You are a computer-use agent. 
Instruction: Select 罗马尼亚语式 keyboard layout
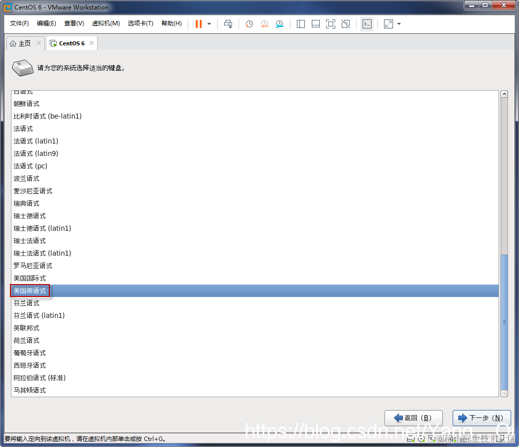(255, 266)
